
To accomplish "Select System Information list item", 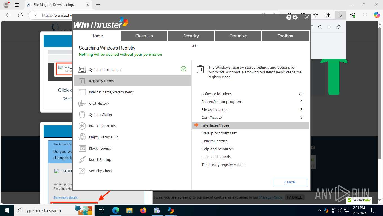I will 132,69.
